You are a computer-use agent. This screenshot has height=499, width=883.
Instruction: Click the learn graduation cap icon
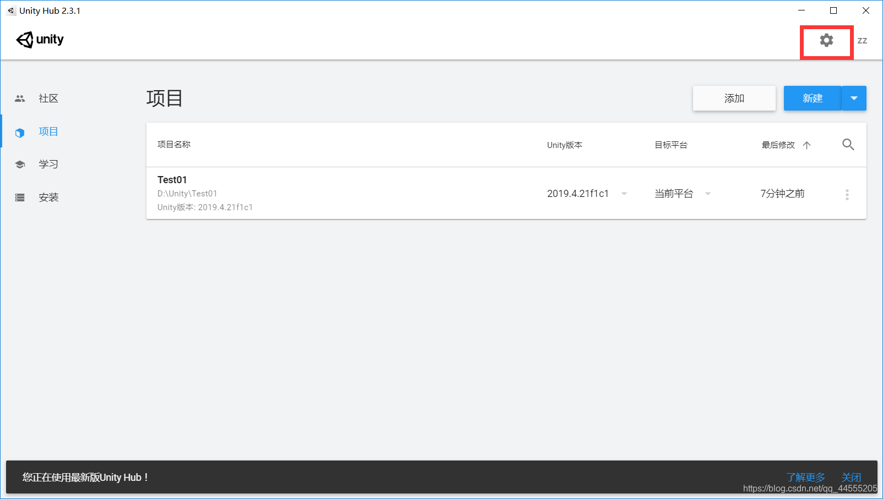[x=20, y=164]
